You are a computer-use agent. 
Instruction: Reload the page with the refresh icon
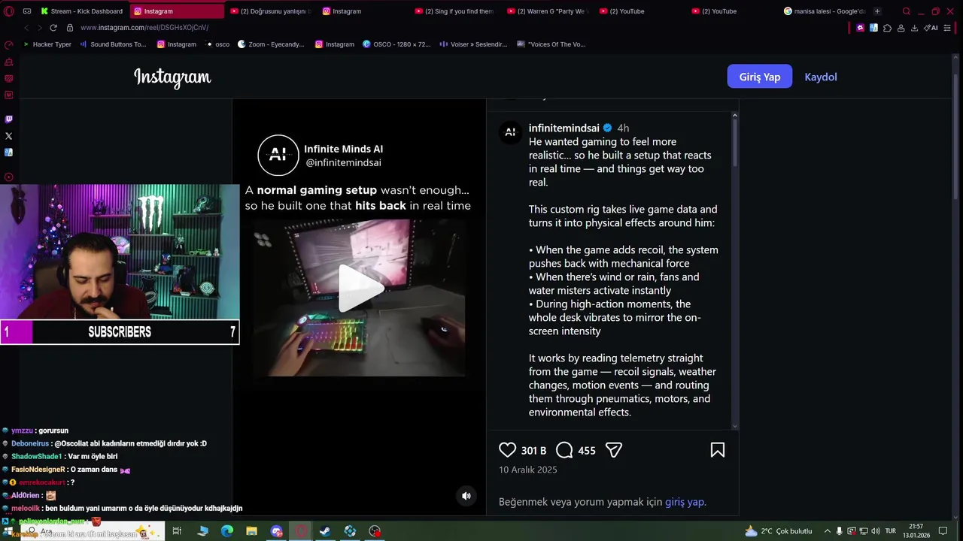tap(53, 28)
